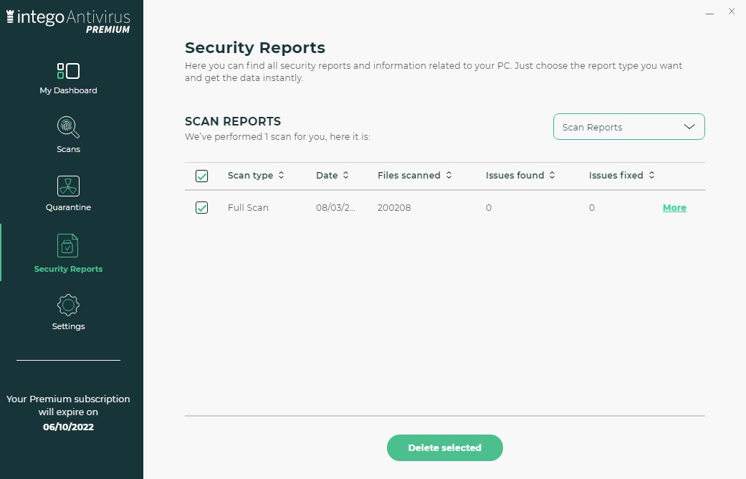
Task: Sort reports by the Date column
Action: [345, 176]
